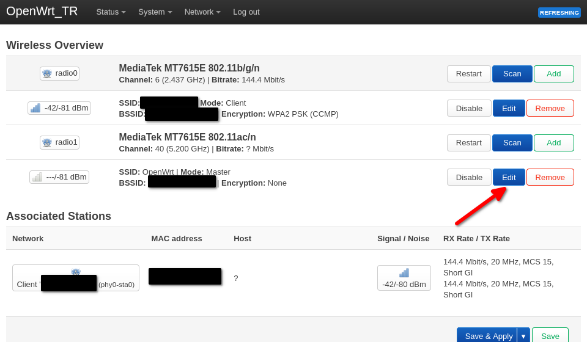The image size is (587, 342).
Task: Click the signal icon above -42/-80 dBm
Action: coord(404,273)
